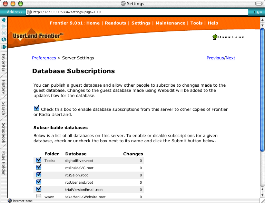Open the Maintenance link
The height and width of the screenshot is (203, 265).
coord(170,23)
